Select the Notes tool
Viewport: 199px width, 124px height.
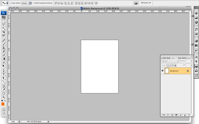coord(4,86)
